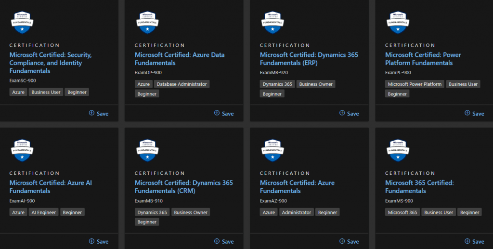Image resolution: width=493 pixels, height=249 pixels.
Task: Save the Security, Compliance, and Identity certification
Action: [x=99, y=114]
